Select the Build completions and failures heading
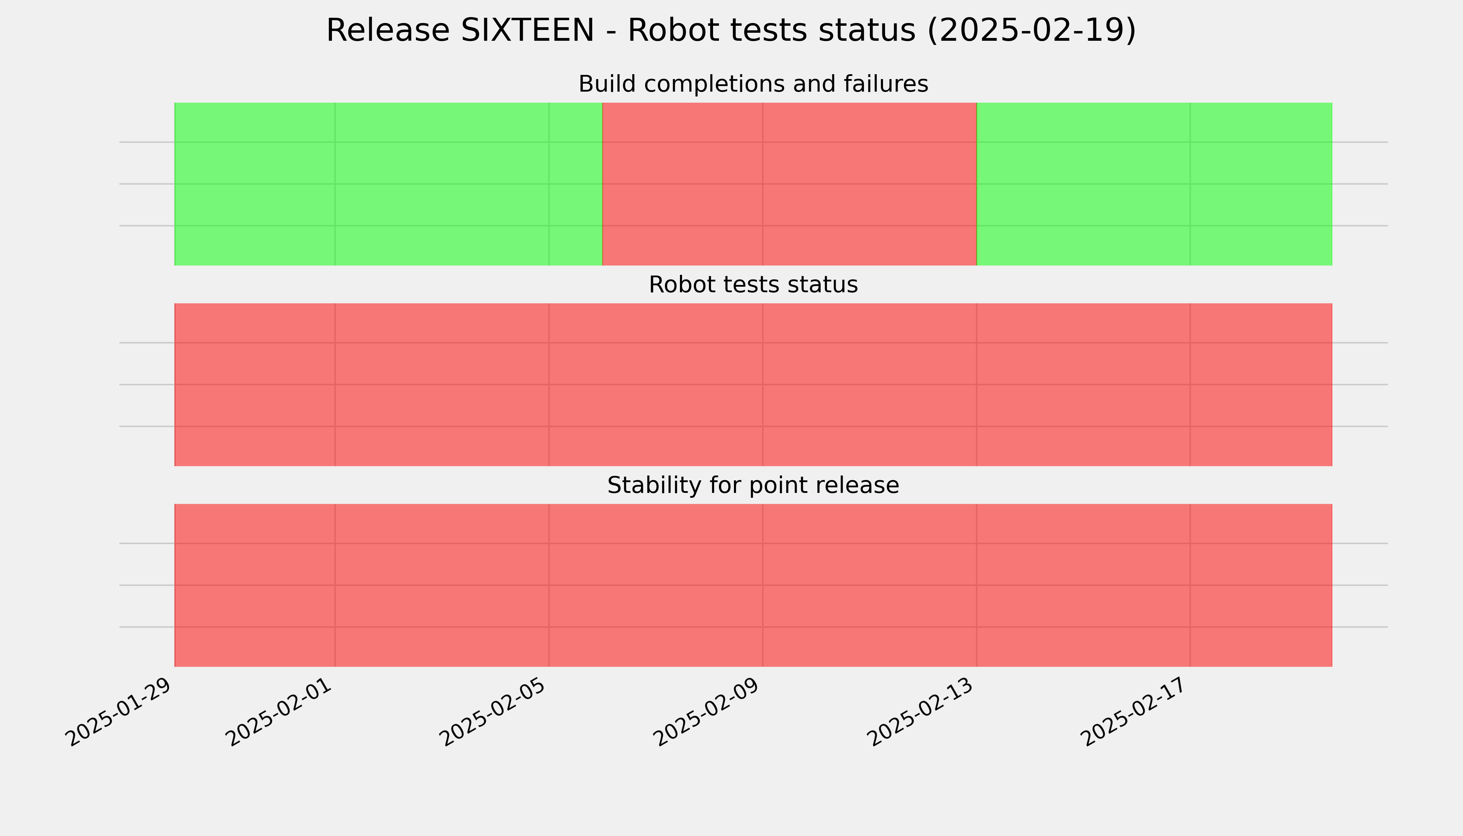 (x=753, y=84)
